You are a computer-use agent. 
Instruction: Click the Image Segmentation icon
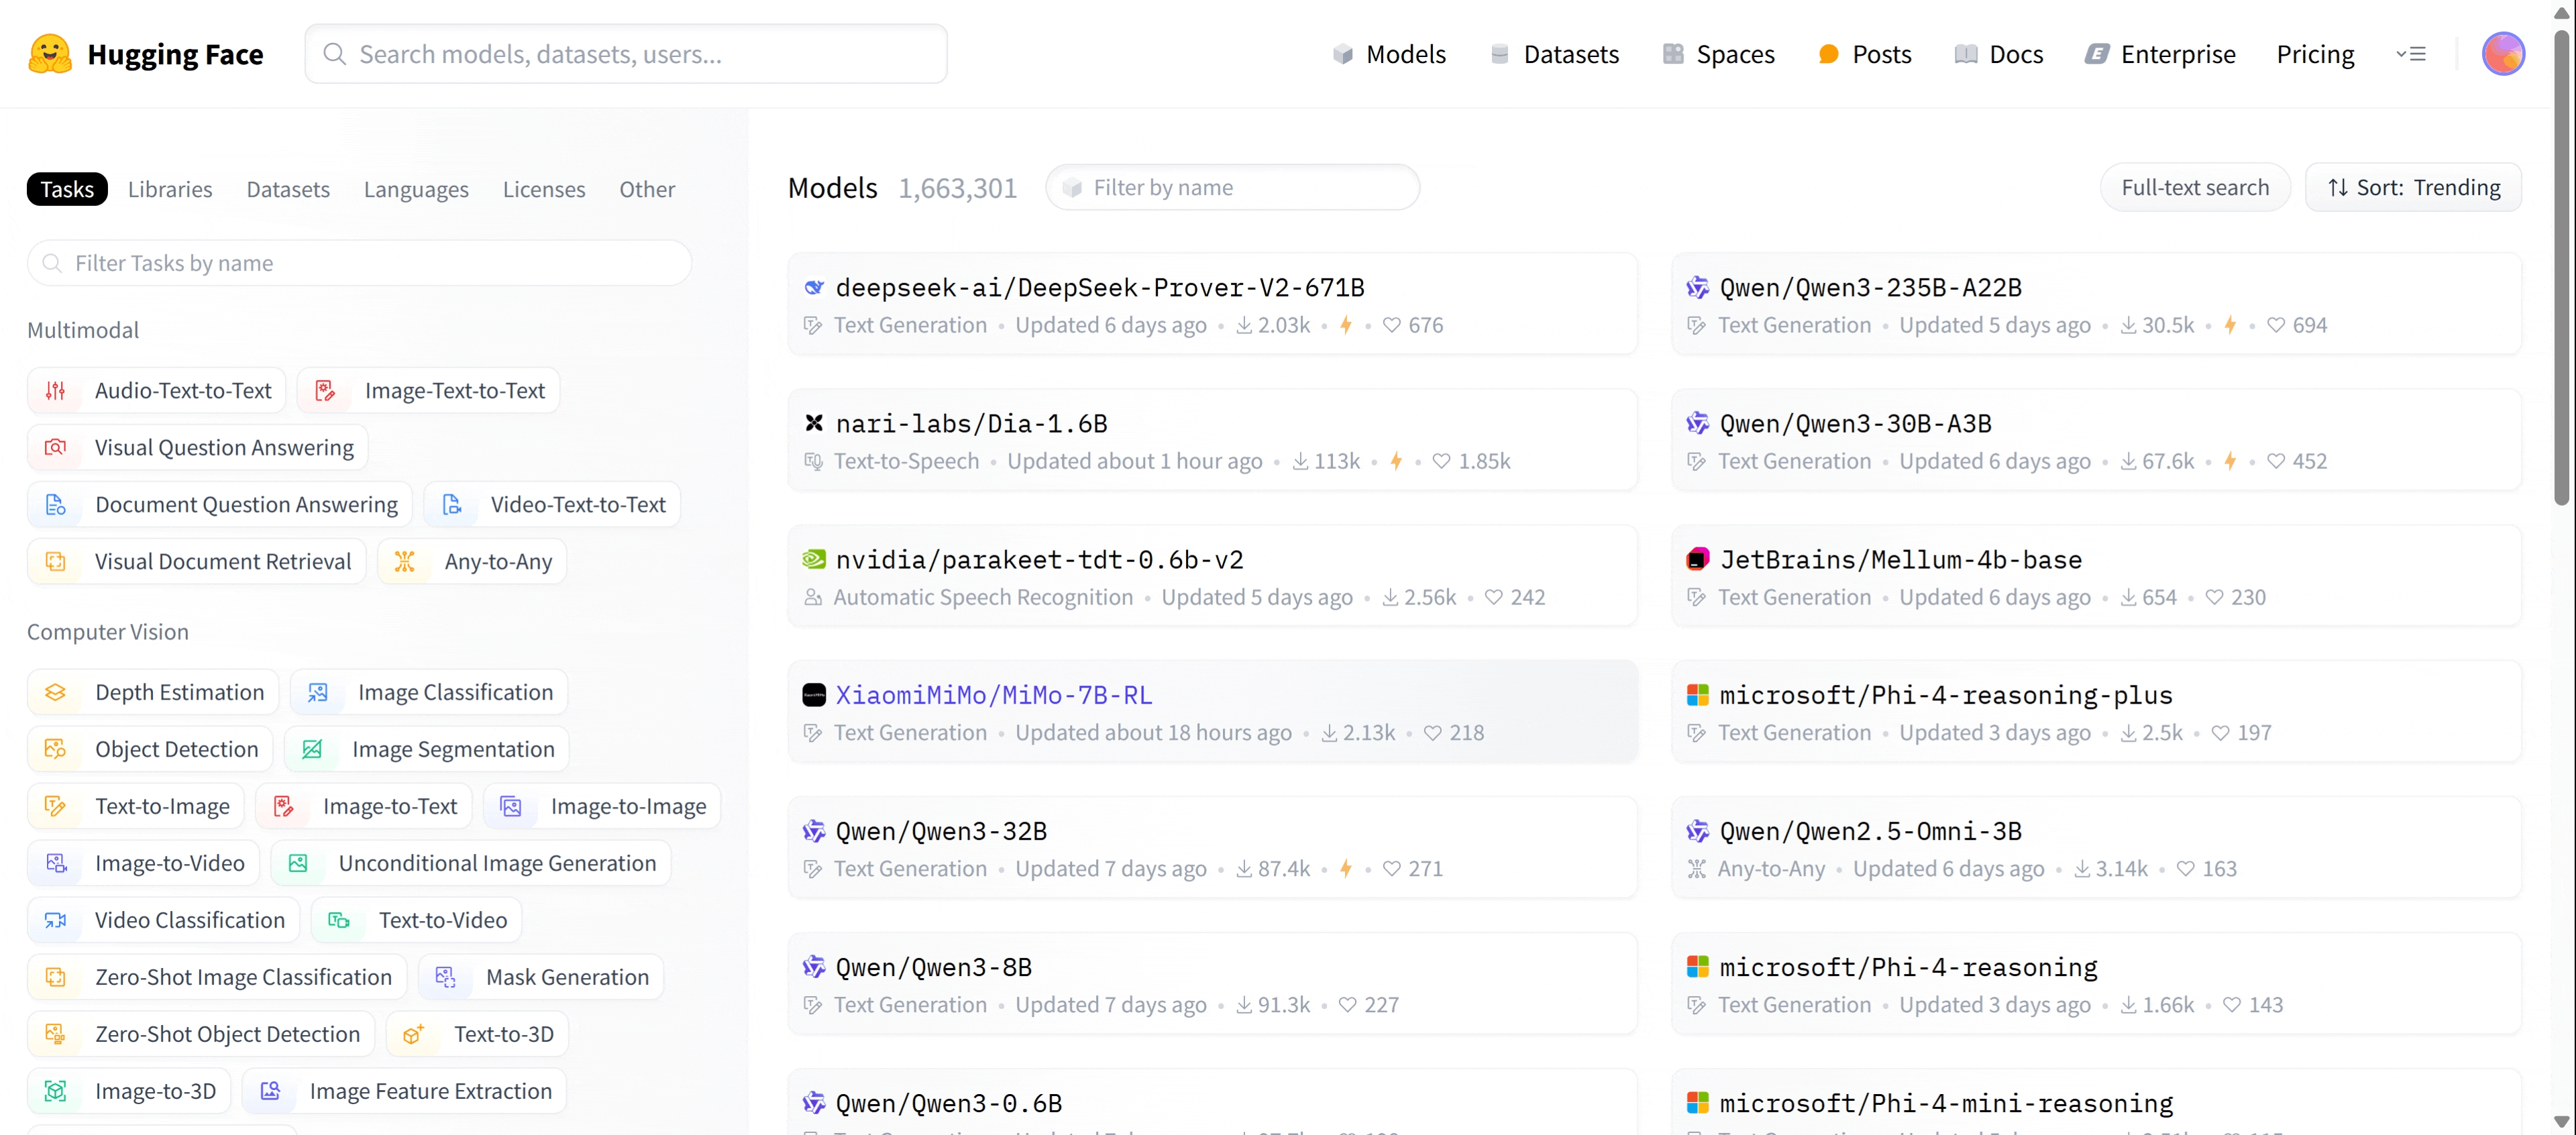(x=312, y=750)
